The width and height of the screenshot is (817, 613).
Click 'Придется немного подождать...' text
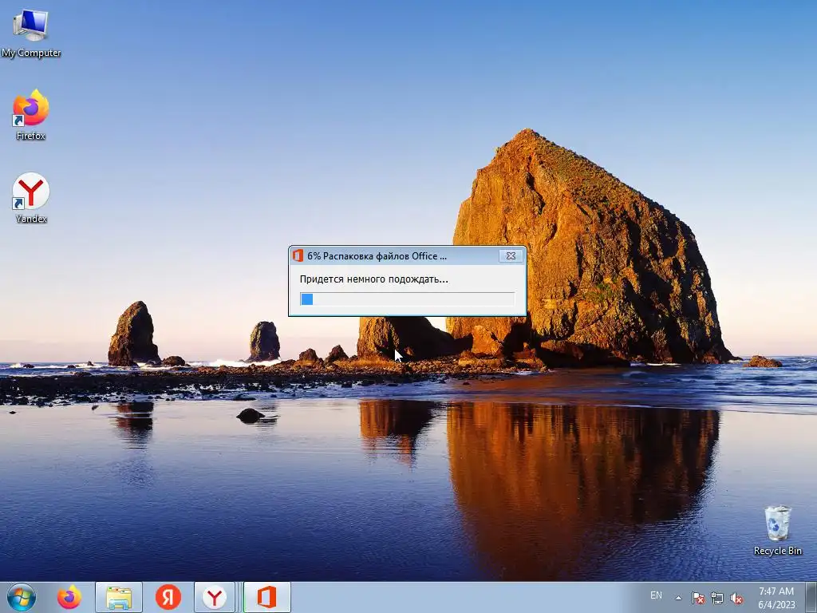pyautogui.click(x=373, y=279)
